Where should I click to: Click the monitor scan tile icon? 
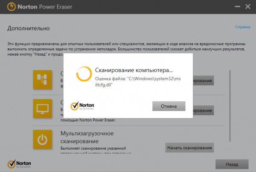[x=42, y=108]
